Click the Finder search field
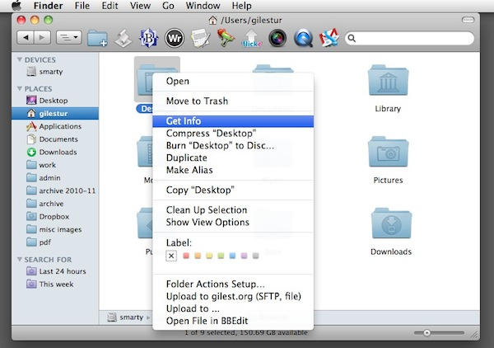Screen dimensions: 494x348 (x=406, y=38)
